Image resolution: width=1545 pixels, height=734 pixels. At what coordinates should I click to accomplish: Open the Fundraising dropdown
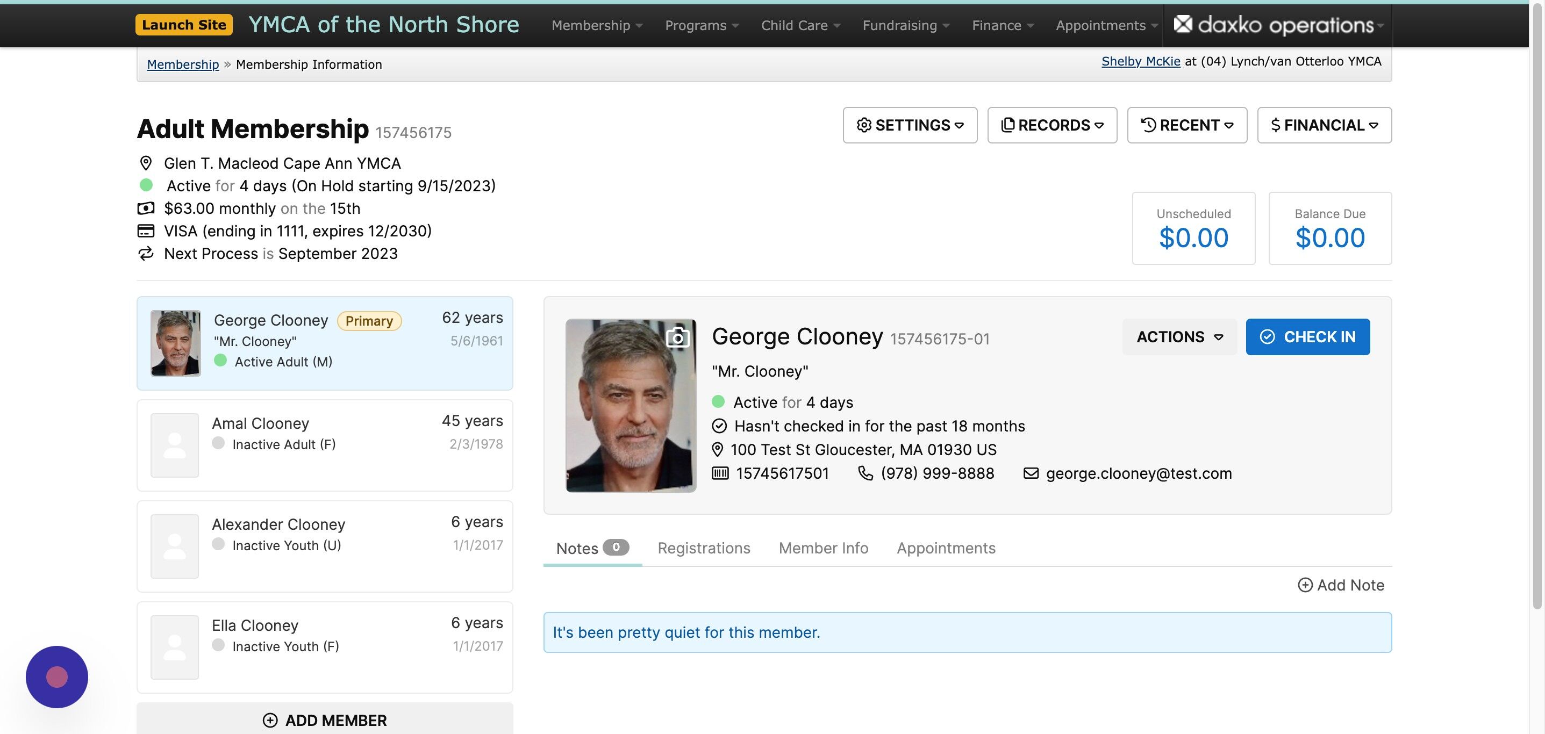[906, 25]
